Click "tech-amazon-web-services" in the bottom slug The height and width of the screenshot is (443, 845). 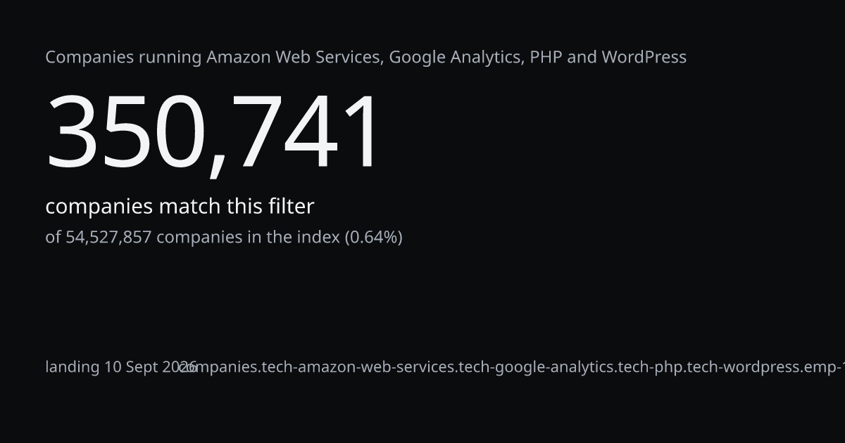pos(358,367)
